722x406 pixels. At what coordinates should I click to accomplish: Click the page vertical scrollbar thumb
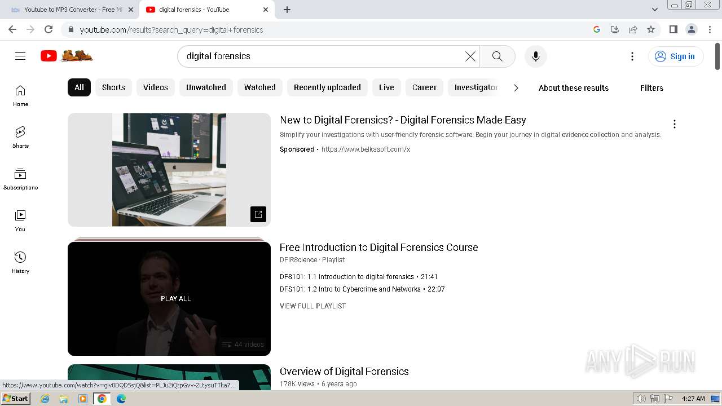[717, 56]
